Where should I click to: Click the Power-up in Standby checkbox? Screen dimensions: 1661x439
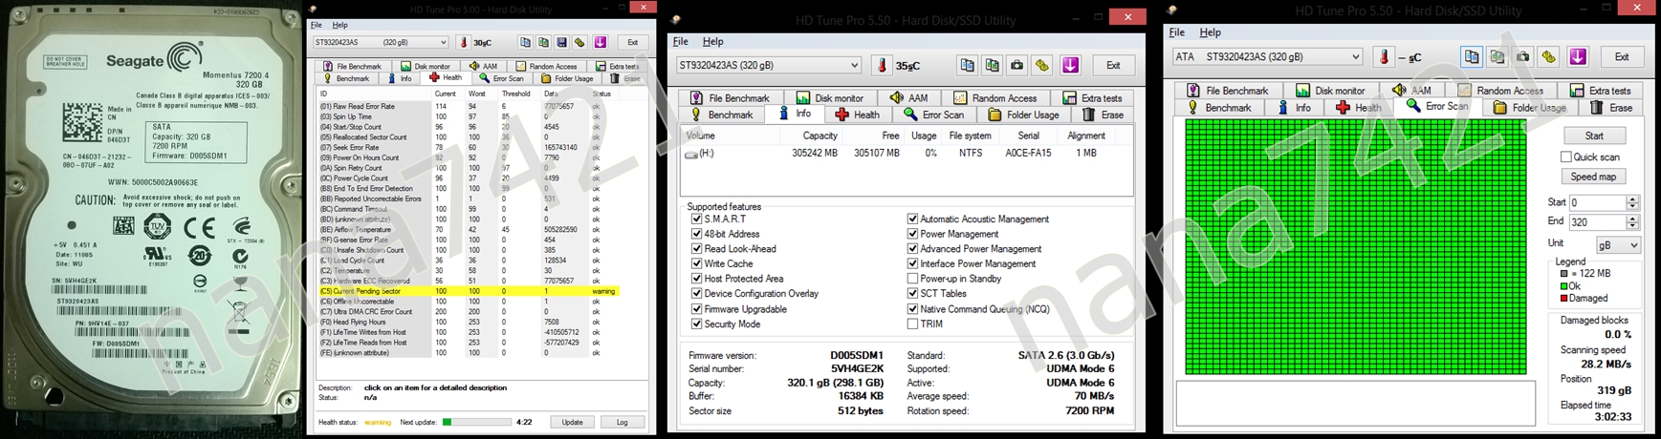(x=912, y=279)
